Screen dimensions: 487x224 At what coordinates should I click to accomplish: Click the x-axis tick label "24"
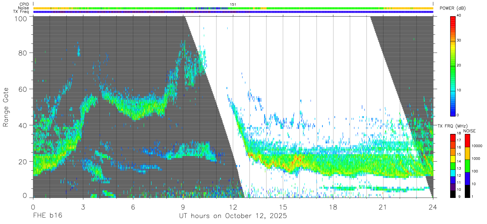433,207
